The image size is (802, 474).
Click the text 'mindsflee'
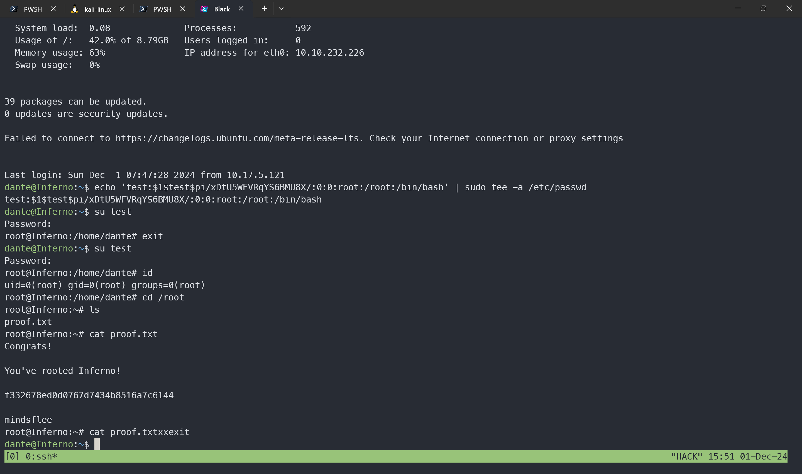[x=28, y=420]
